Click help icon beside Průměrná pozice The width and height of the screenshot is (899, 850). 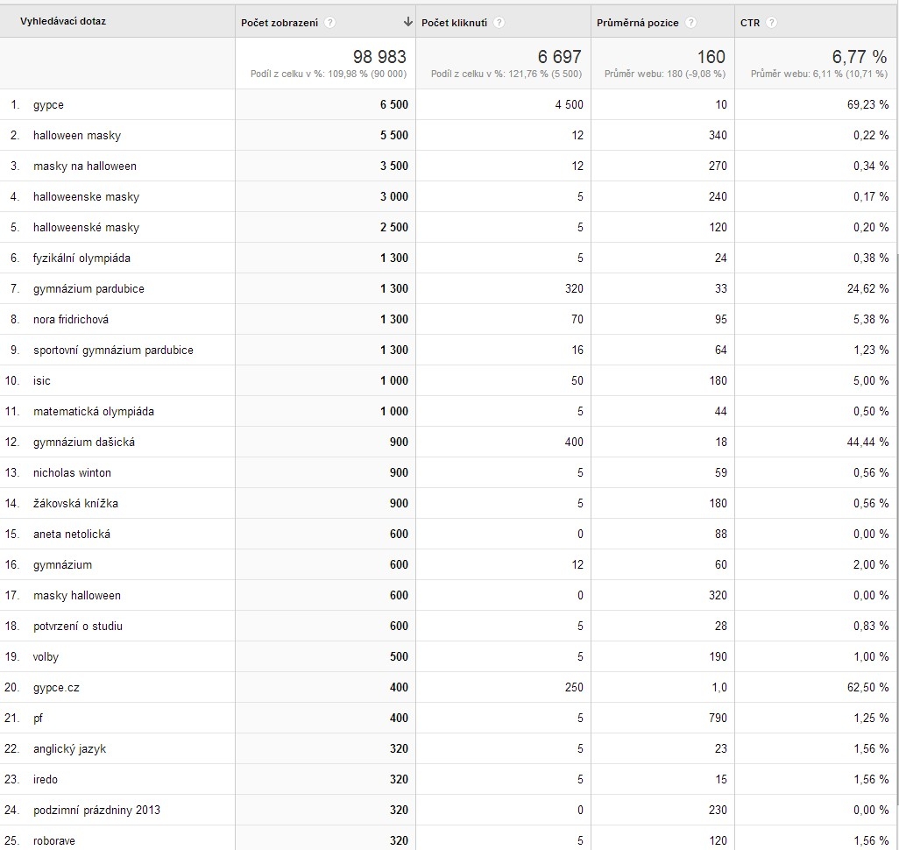(x=690, y=23)
